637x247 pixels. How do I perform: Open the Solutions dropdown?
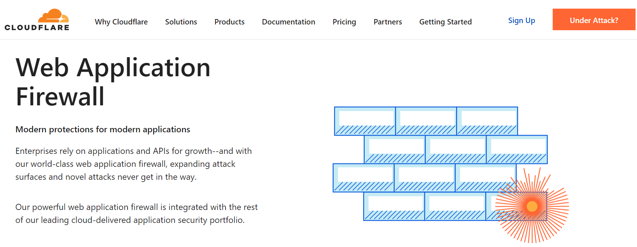(x=181, y=22)
